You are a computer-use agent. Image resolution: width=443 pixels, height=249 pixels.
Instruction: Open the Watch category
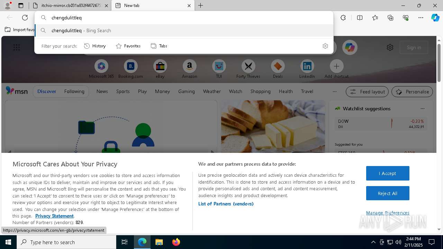coord(236,91)
